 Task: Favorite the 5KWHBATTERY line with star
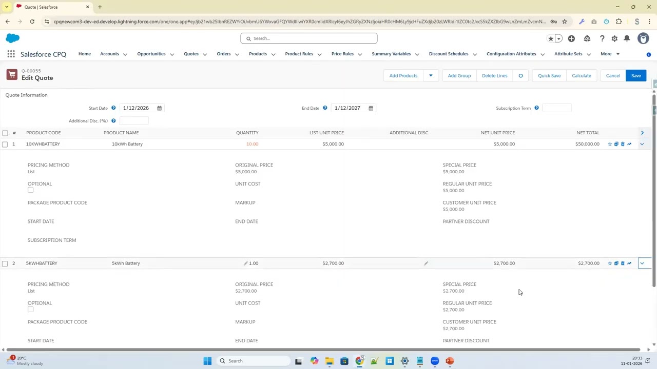[x=610, y=263]
